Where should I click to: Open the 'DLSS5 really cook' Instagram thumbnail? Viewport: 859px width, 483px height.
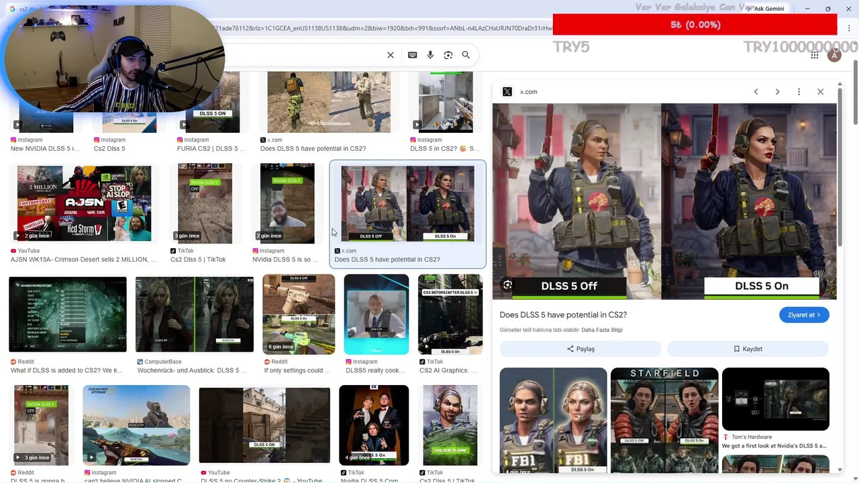pos(376,314)
